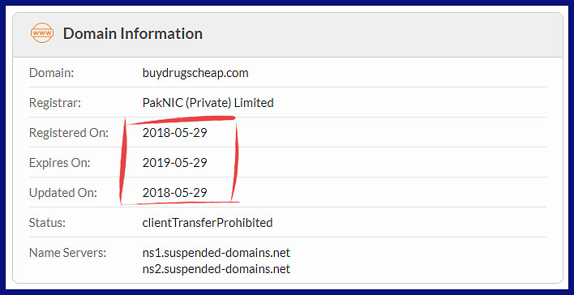
Task: Click ns1.suspended-domains.net name server
Action: [x=216, y=253]
